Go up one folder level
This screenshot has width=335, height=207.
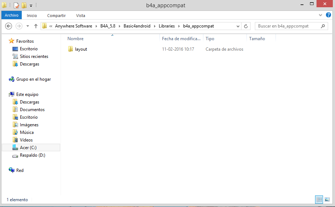pyautogui.click(x=36, y=26)
